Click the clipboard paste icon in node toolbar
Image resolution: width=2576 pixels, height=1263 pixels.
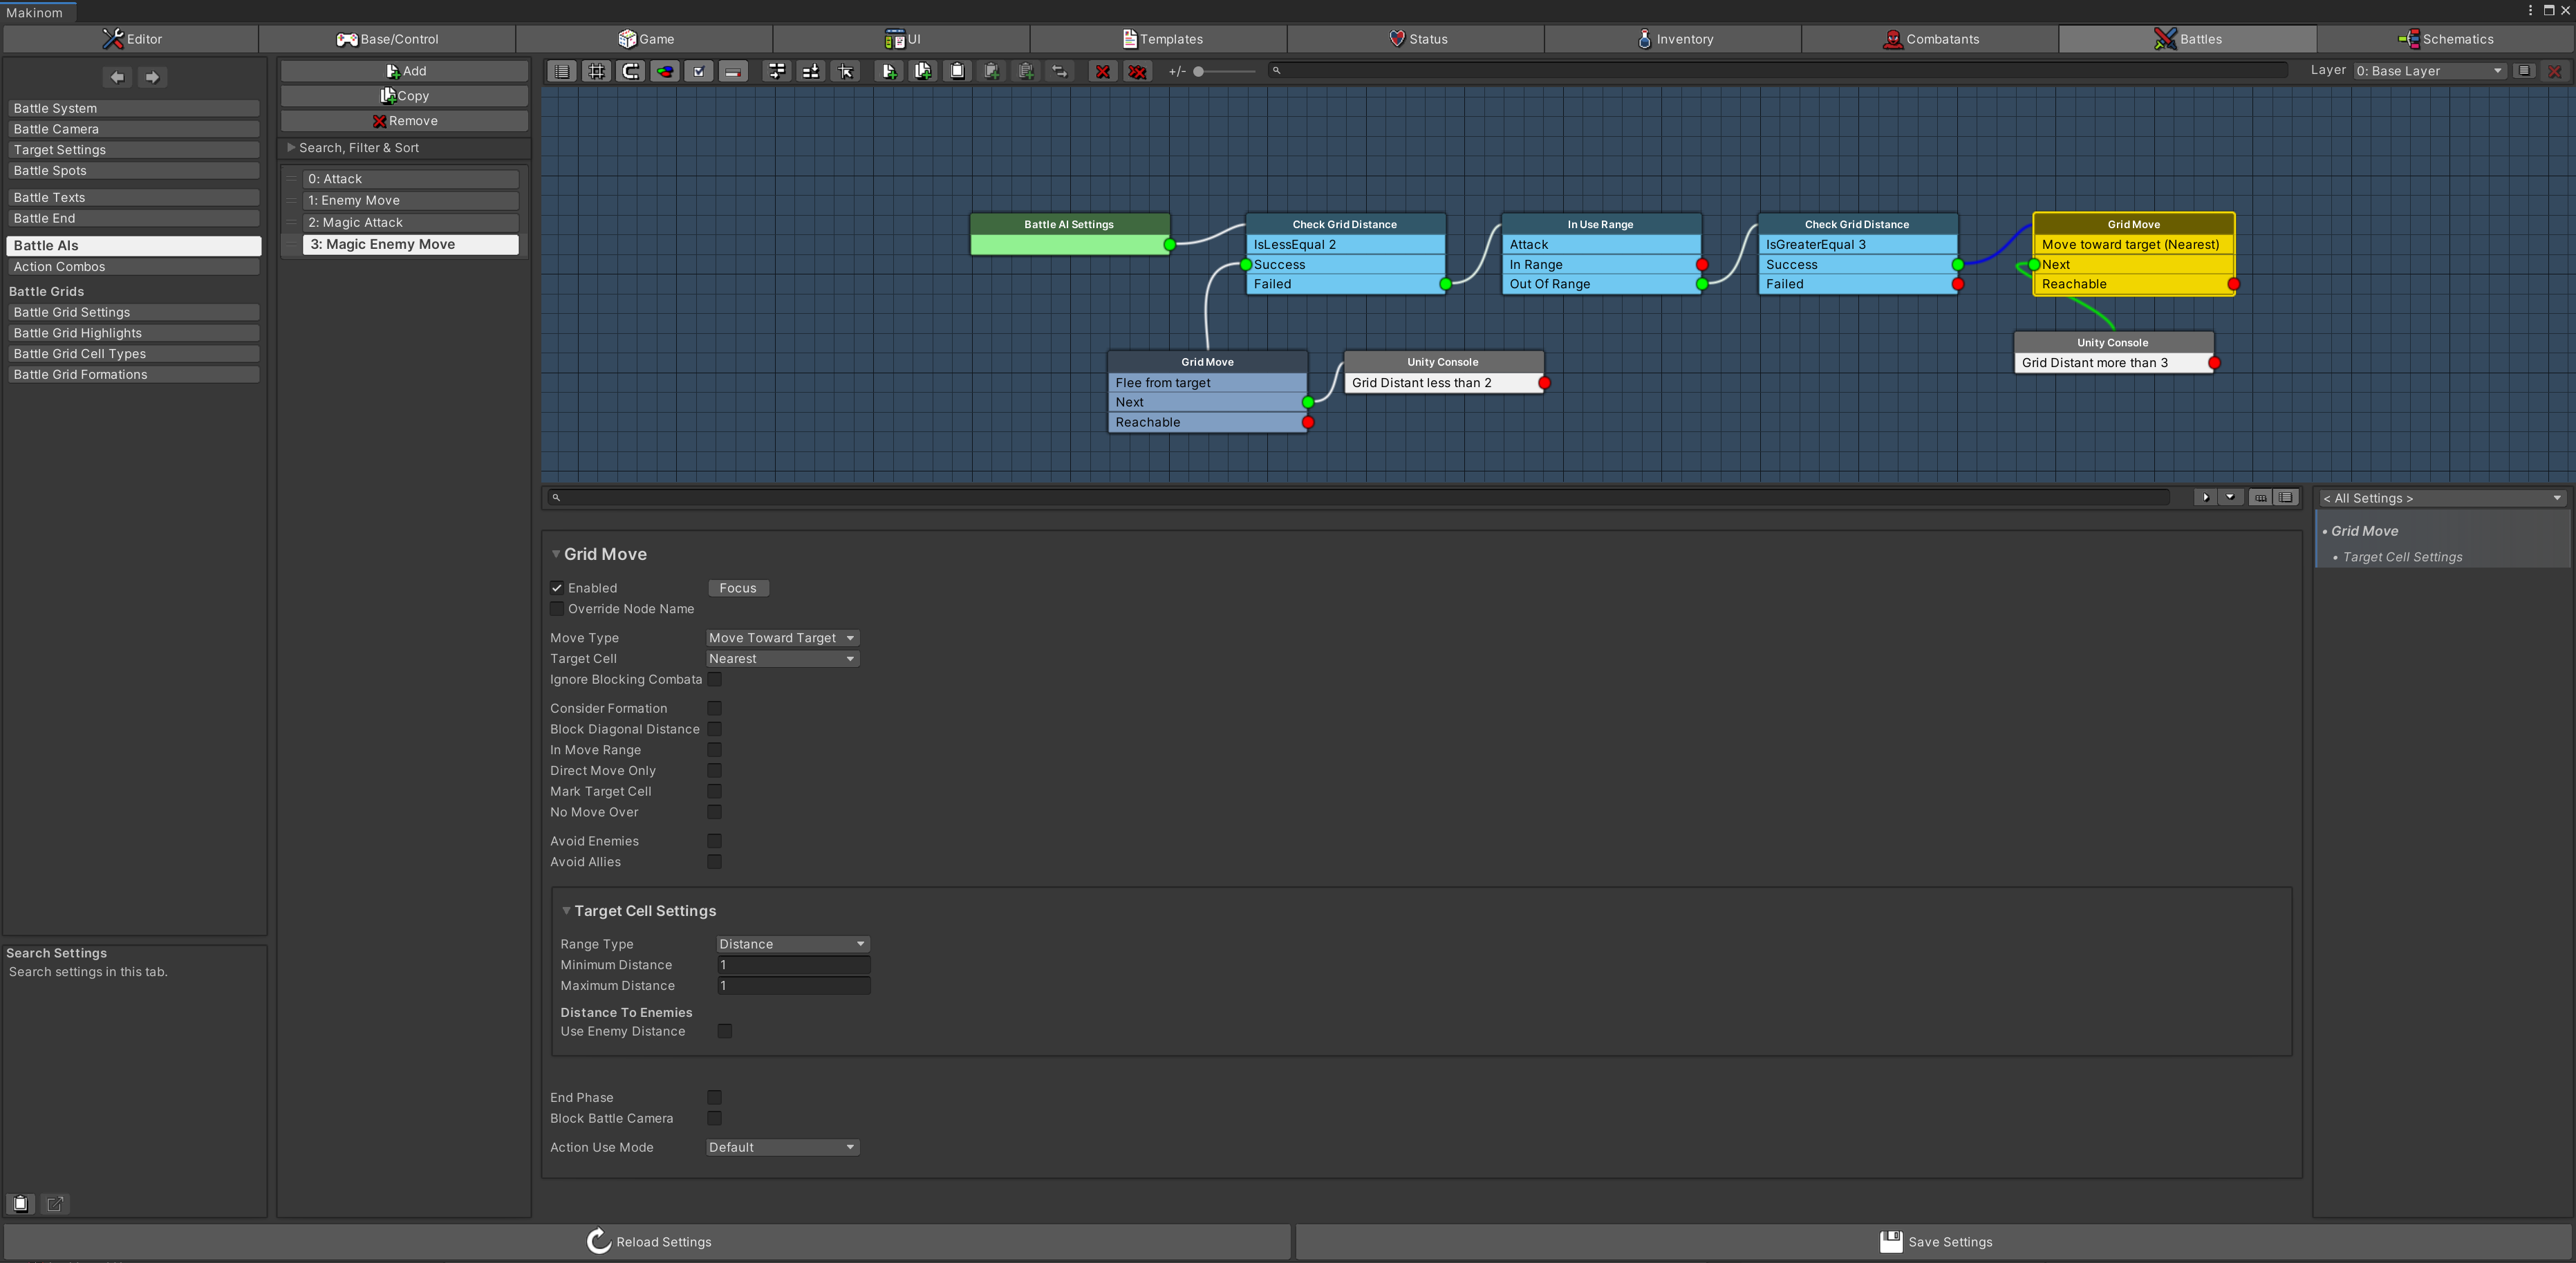tap(957, 71)
